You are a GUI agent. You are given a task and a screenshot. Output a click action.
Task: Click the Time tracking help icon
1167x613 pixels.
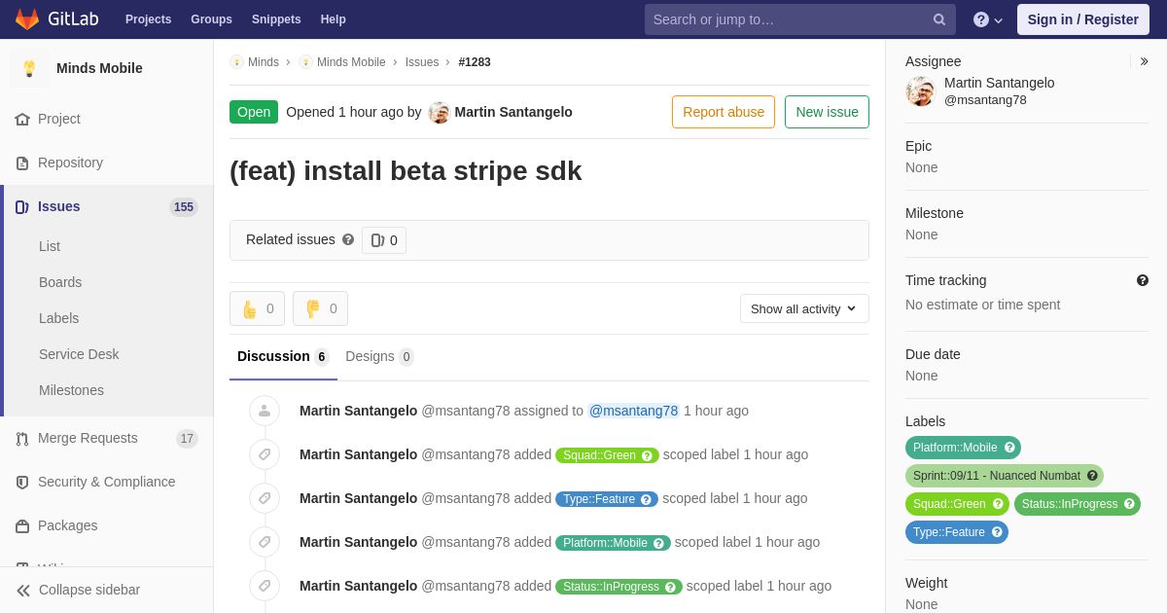coord(1143,280)
